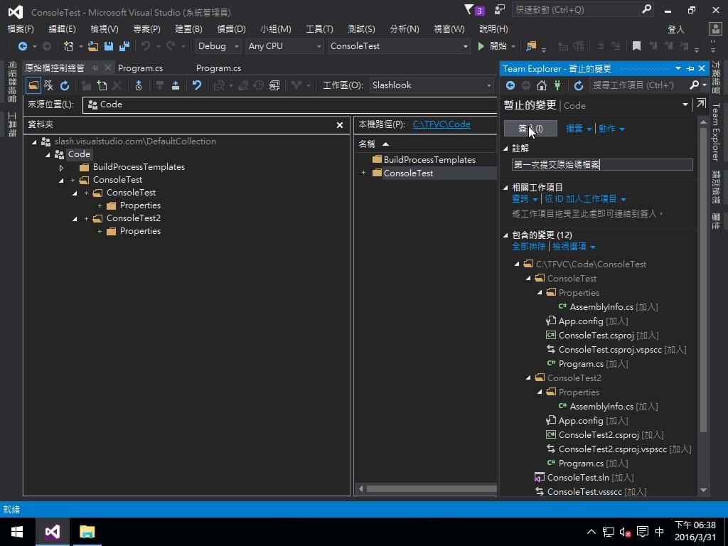Open the Debug configuration dropdown

236,46
